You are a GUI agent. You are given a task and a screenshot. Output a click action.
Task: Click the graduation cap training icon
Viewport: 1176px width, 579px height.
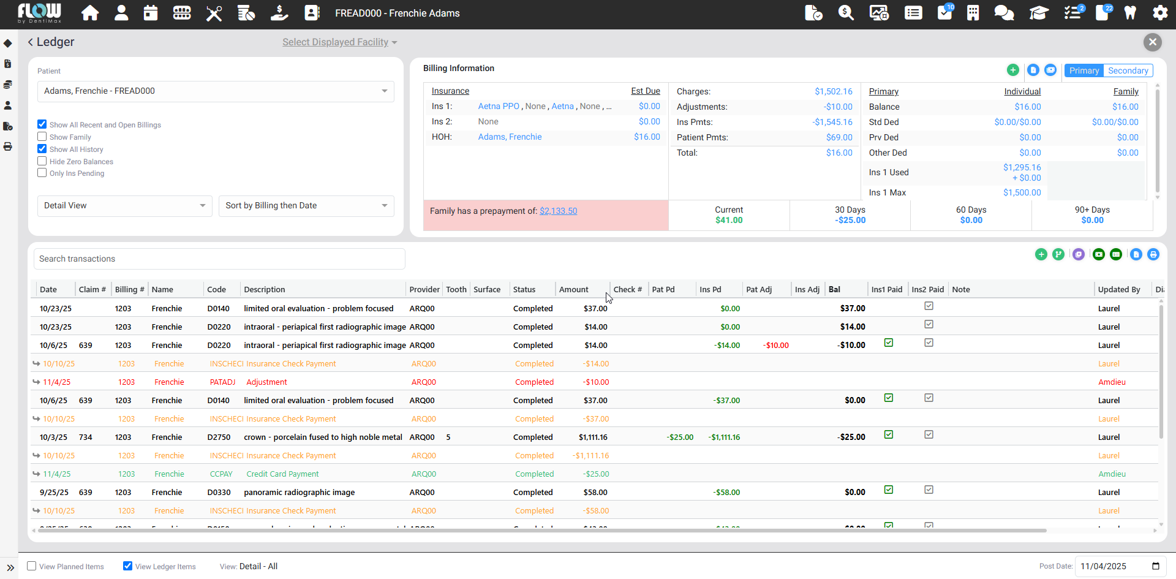1039,13
